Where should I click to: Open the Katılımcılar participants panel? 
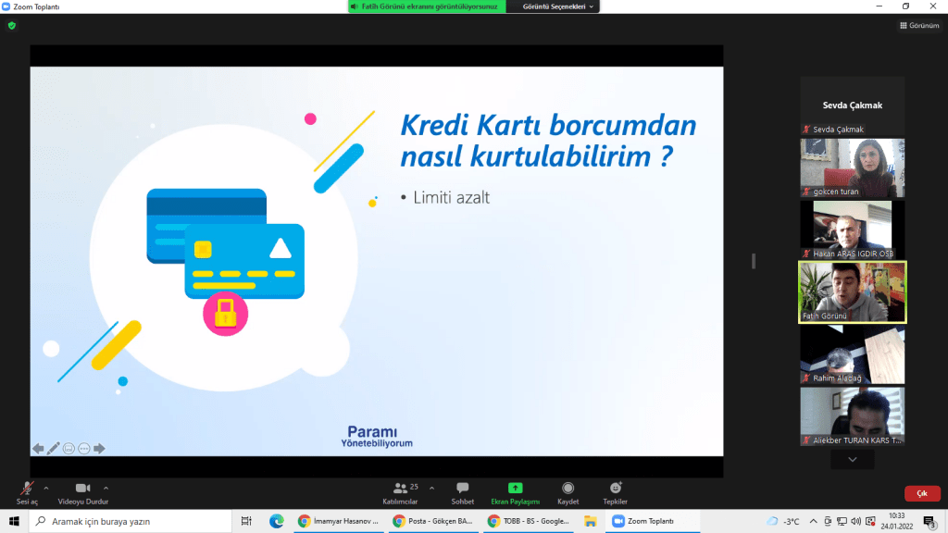[400, 489]
